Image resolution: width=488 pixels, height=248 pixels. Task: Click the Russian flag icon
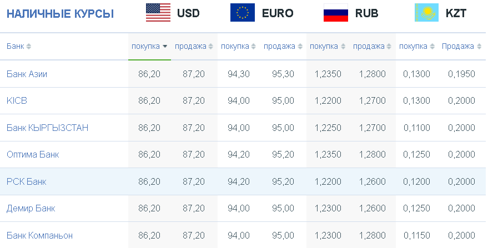(336, 13)
